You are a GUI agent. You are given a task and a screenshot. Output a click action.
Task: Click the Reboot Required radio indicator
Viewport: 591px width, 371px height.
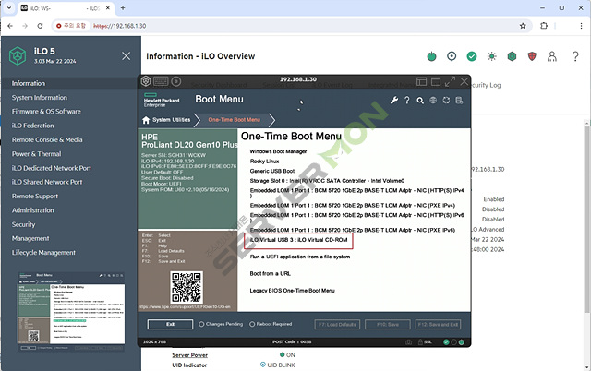(252, 324)
